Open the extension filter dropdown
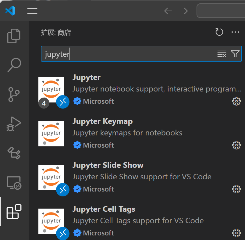This screenshot has height=240, width=245. [235, 54]
